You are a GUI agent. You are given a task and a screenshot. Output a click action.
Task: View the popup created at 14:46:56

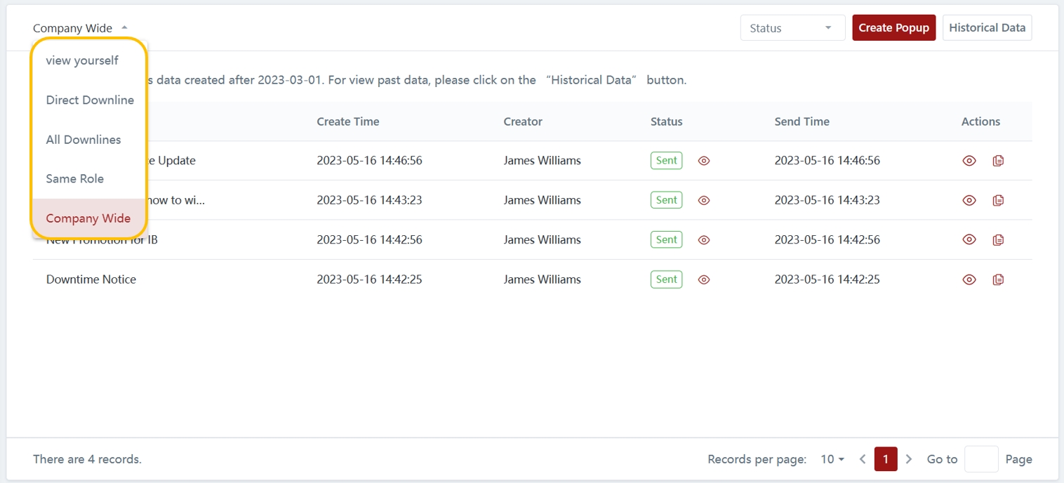tap(969, 161)
